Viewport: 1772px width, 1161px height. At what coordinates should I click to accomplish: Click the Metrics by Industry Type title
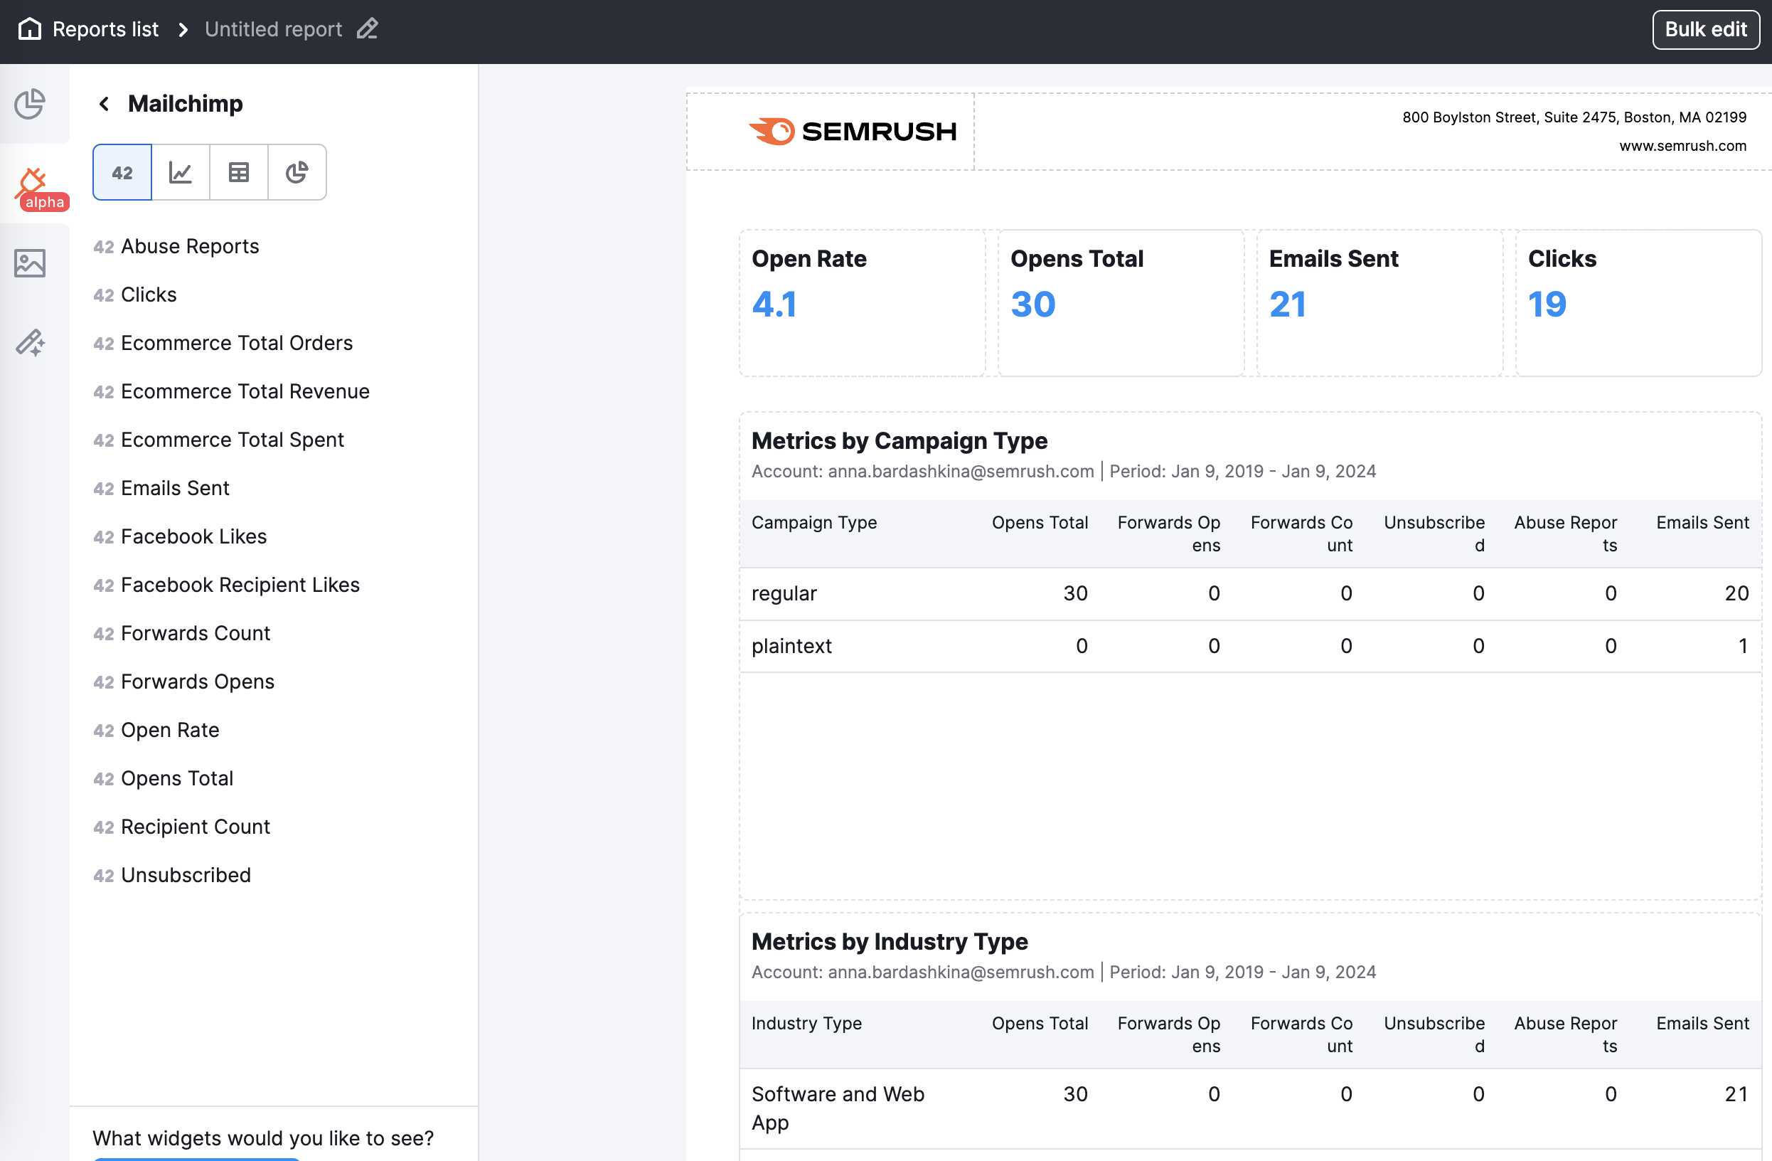890,942
